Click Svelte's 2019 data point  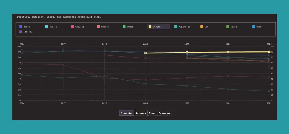click(146, 53)
